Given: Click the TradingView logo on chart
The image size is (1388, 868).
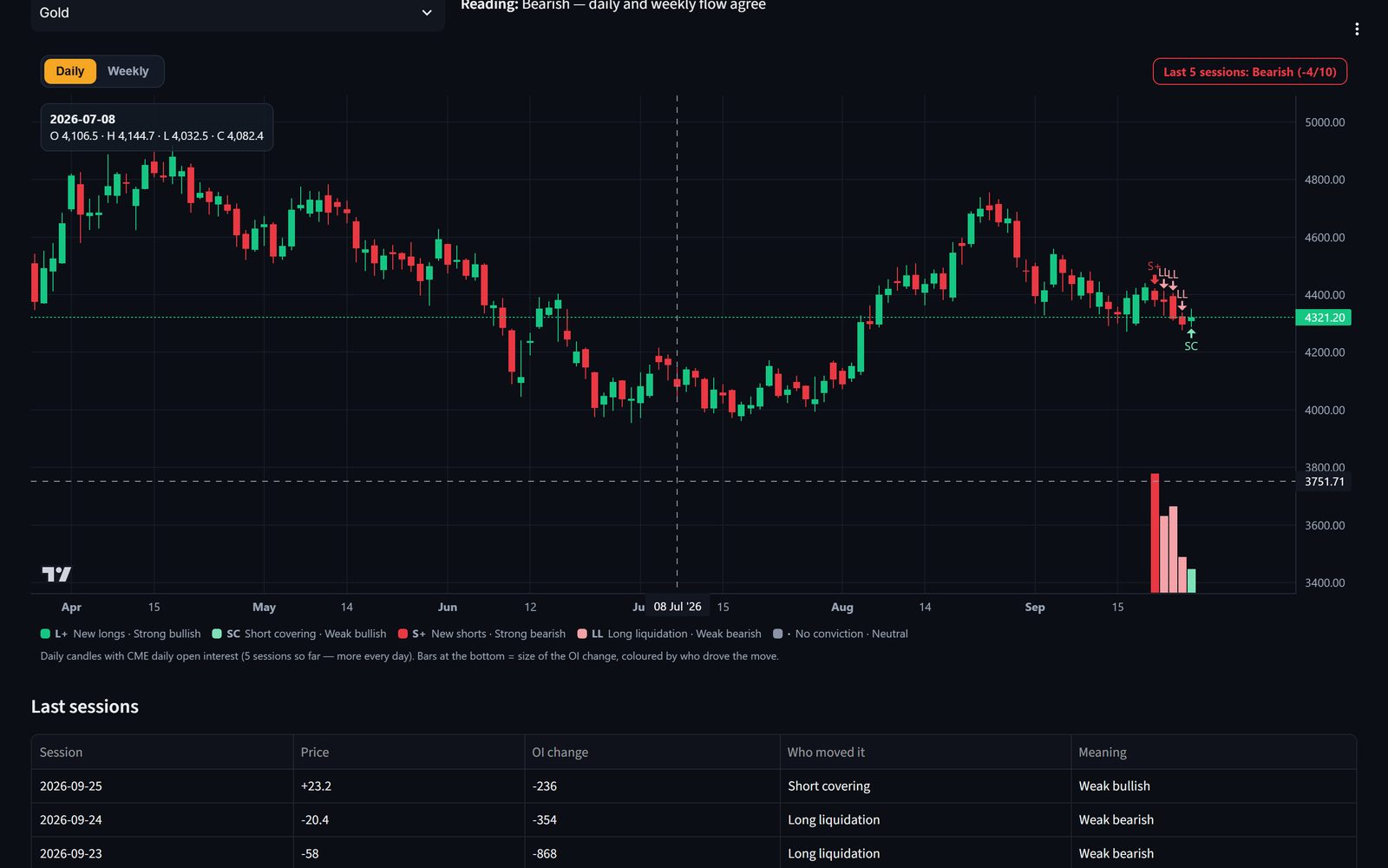Looking at the screenshot, I should [56, 574].
